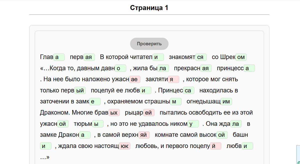Select the 'ла' field after 'Она жда'
The image size is (300, 164).
click(x=236, y=123)
